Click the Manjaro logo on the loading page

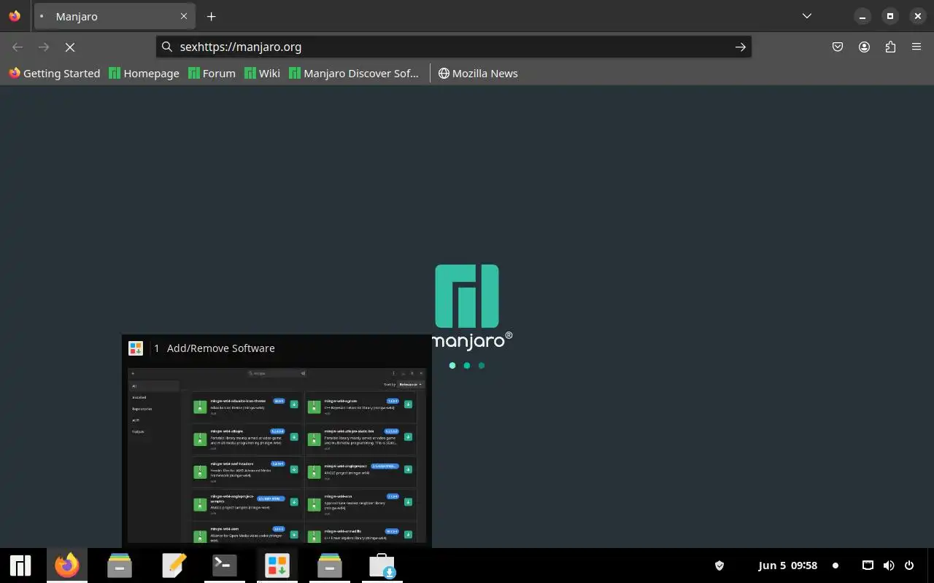pos(467,296)
